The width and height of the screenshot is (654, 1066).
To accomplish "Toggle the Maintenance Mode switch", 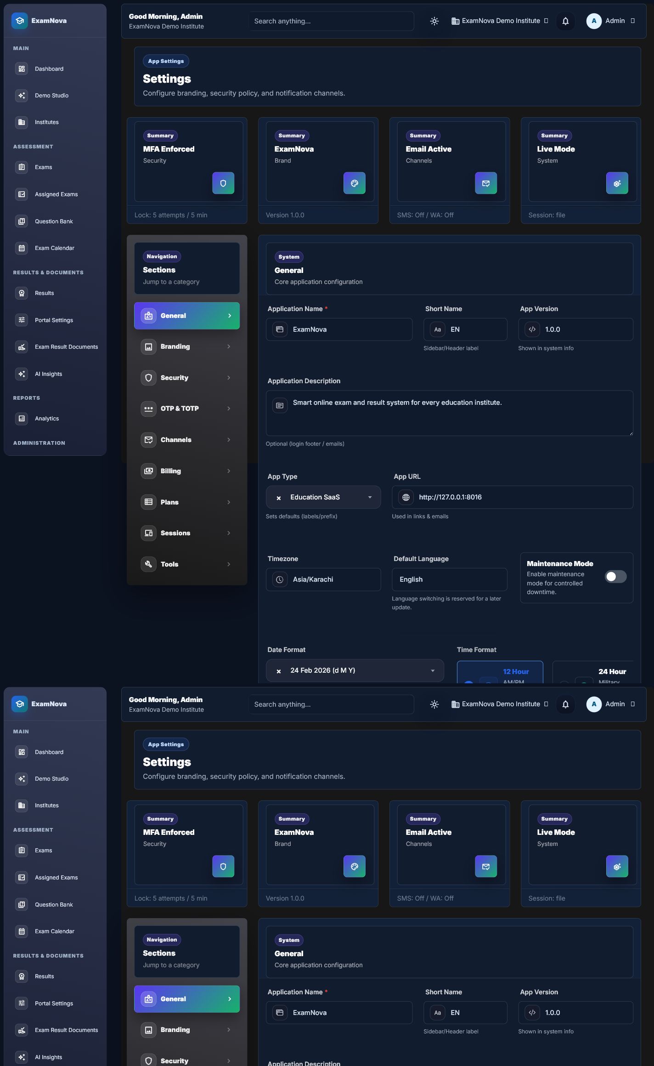I will point(615,577).
